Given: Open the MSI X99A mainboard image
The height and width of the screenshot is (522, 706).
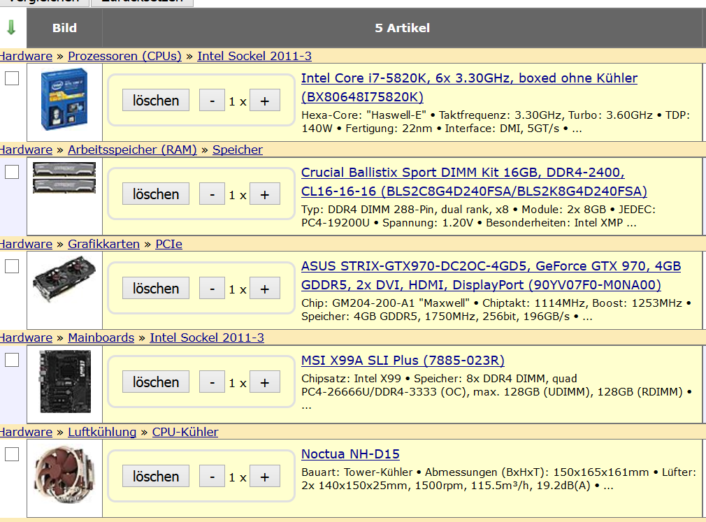Looking at the screenshot, I should [65, 382].
